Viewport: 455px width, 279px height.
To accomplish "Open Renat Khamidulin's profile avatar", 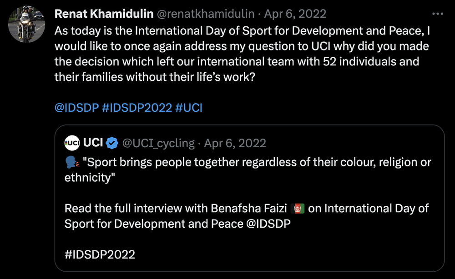I will pyautogui.click(x=27, y=25).
